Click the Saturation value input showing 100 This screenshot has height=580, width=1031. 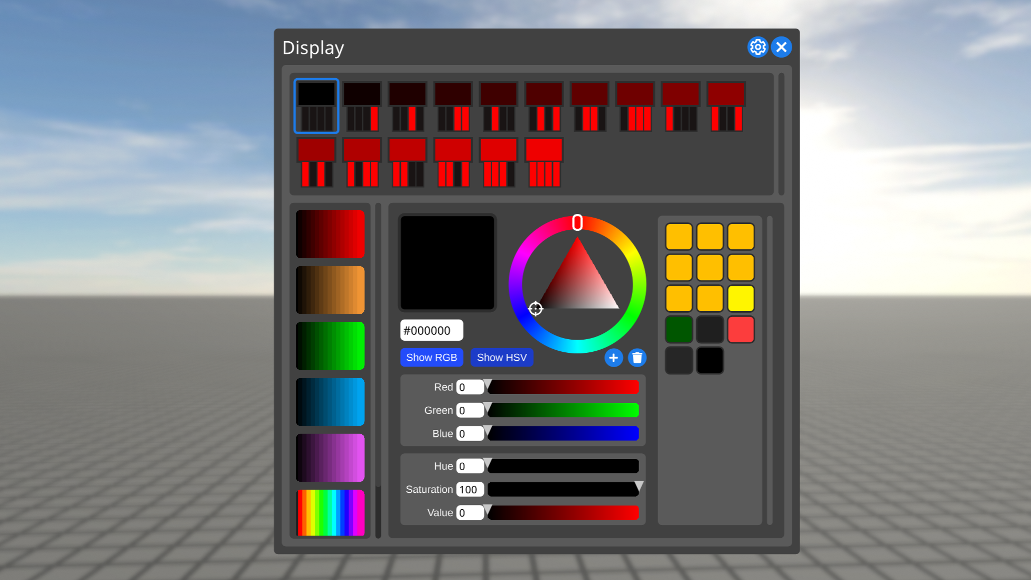[470, 490]
